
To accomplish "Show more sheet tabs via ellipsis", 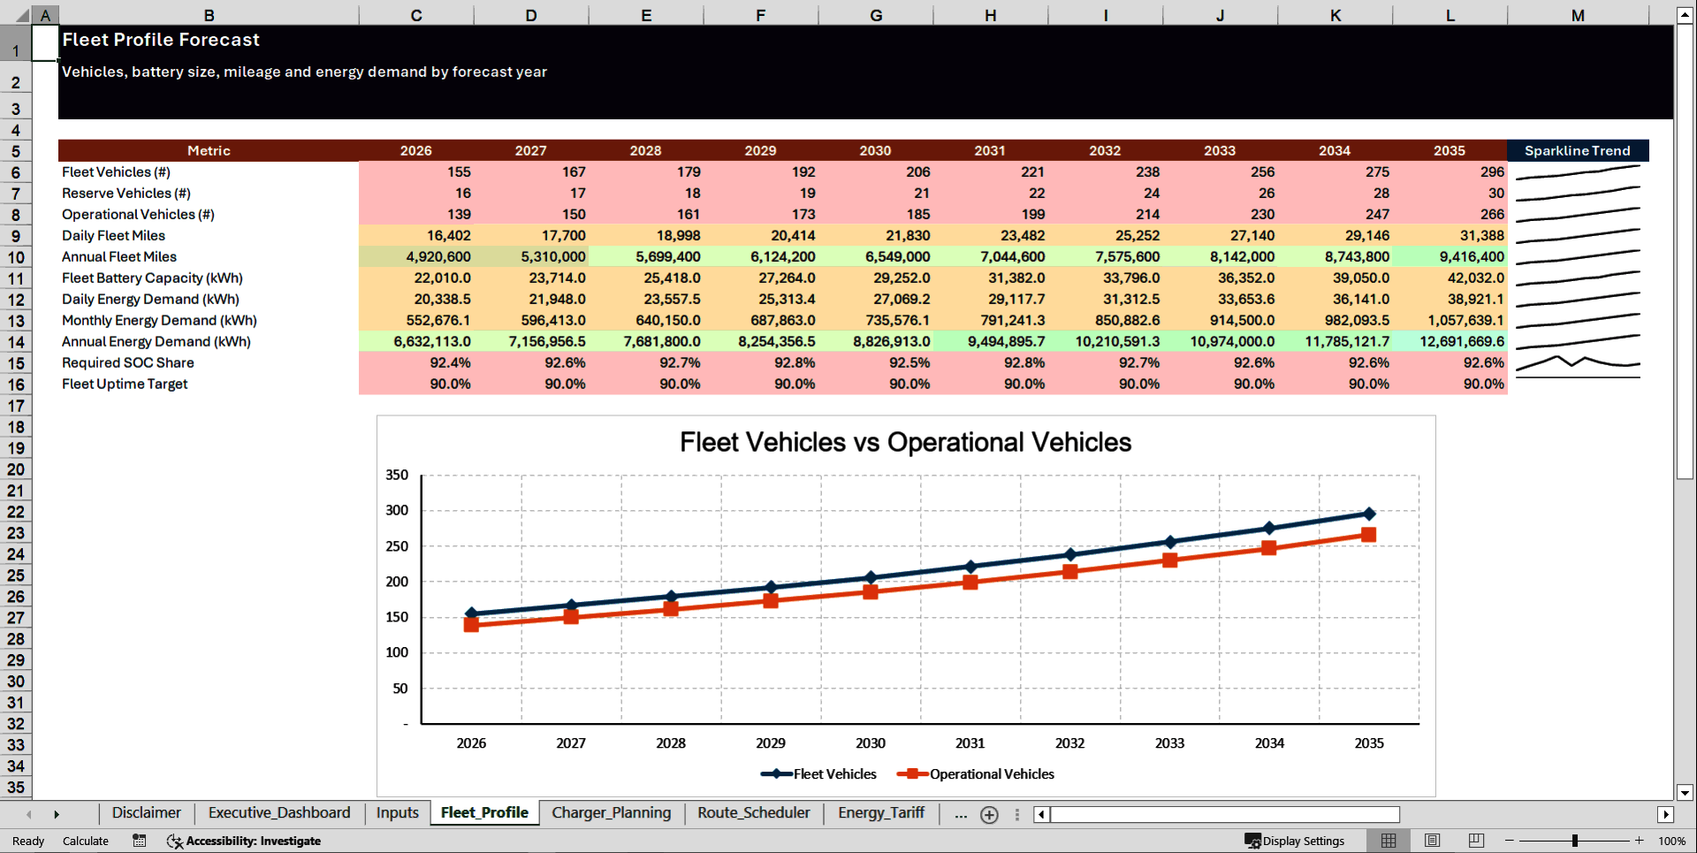I will pyautogui.click(x=961, y=814).
